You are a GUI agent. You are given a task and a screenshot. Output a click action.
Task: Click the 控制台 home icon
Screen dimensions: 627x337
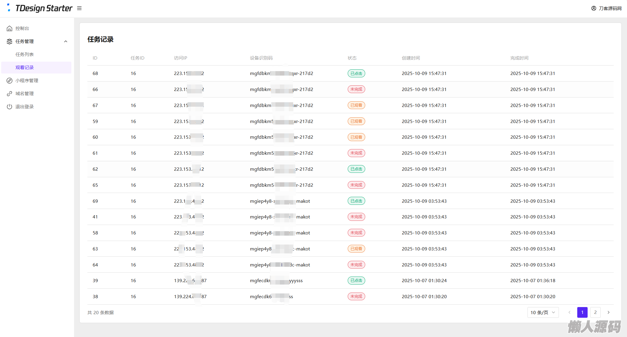coord(9,28)
